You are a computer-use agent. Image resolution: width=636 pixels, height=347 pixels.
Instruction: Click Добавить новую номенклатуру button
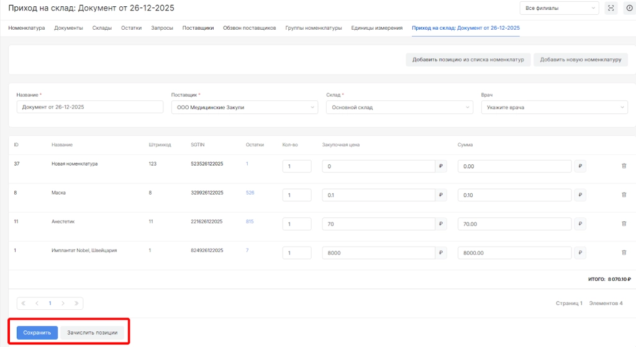pyautogui.click(x=581, y=59)
